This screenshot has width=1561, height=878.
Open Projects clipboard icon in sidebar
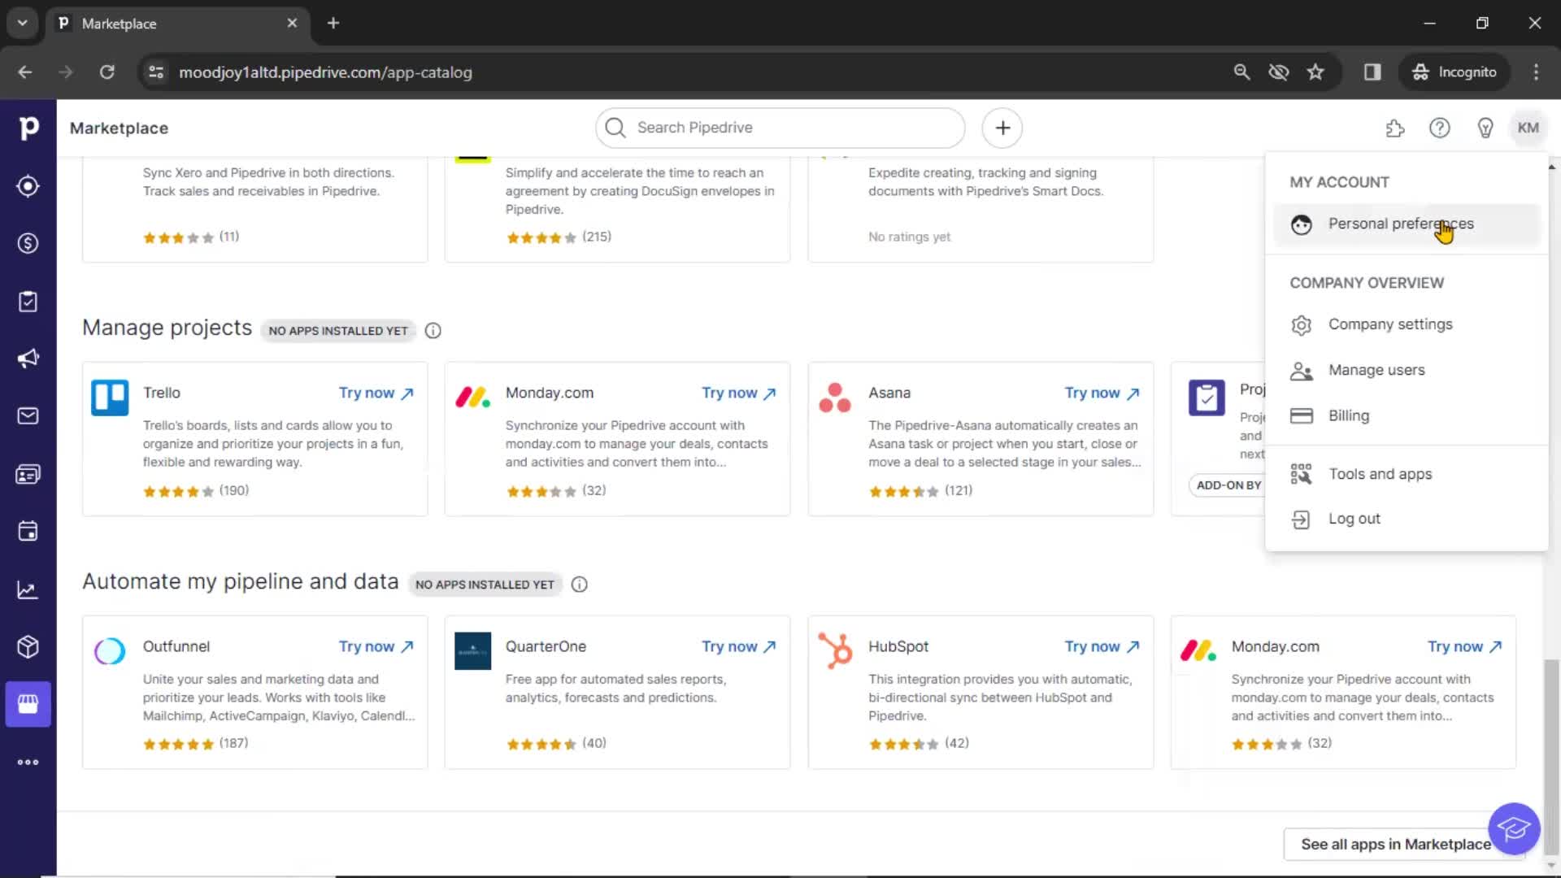coord(28,302)
